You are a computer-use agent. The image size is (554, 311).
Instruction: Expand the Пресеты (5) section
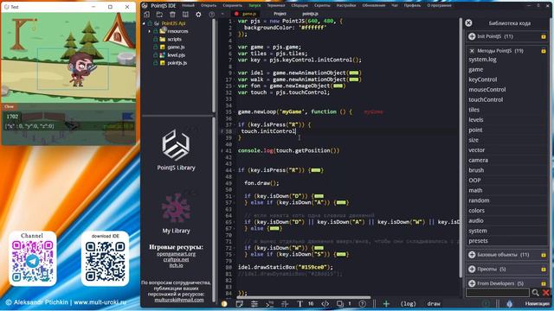[x=472, y=269]
